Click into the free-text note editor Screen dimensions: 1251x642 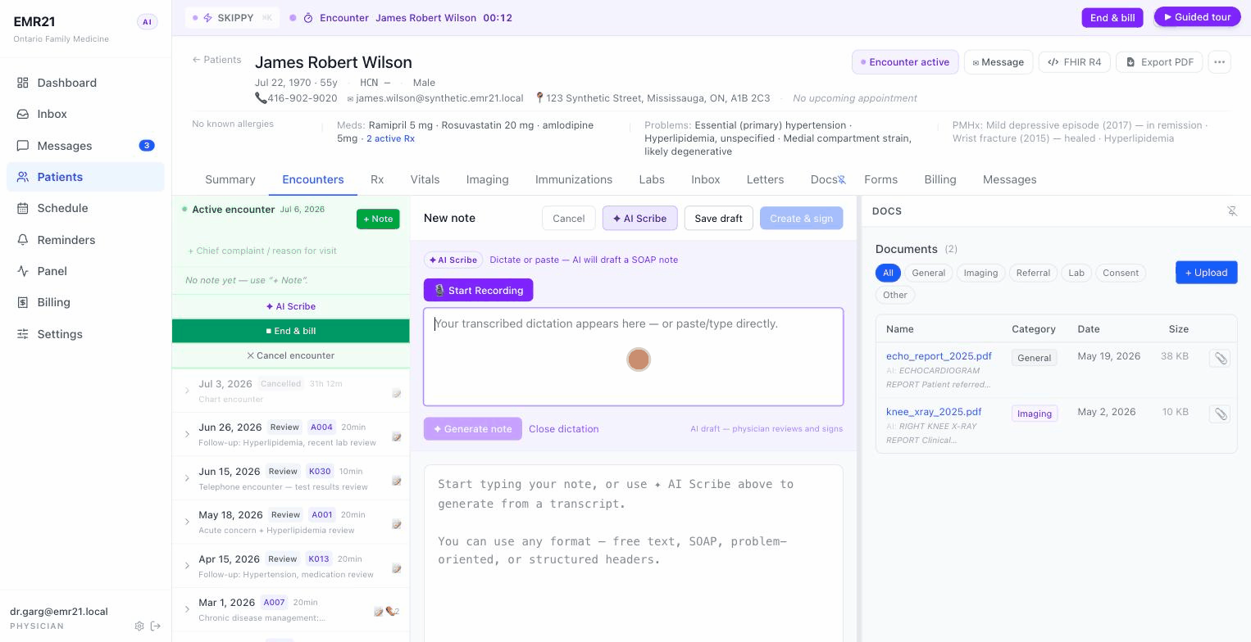coord(634,554)
